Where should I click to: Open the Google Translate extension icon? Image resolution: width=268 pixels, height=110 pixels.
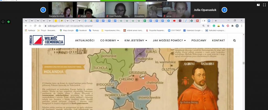(x=223, y=26)
